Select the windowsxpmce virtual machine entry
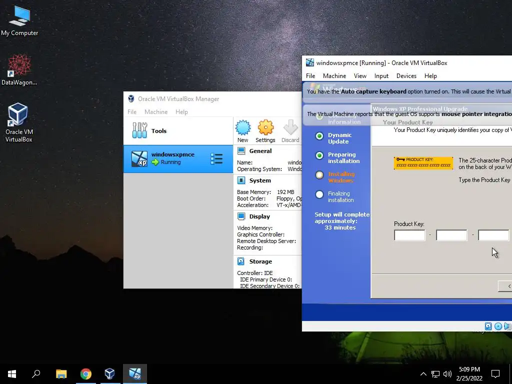The image size is (512, 384). pyautogui.click(x=178, y=159)
